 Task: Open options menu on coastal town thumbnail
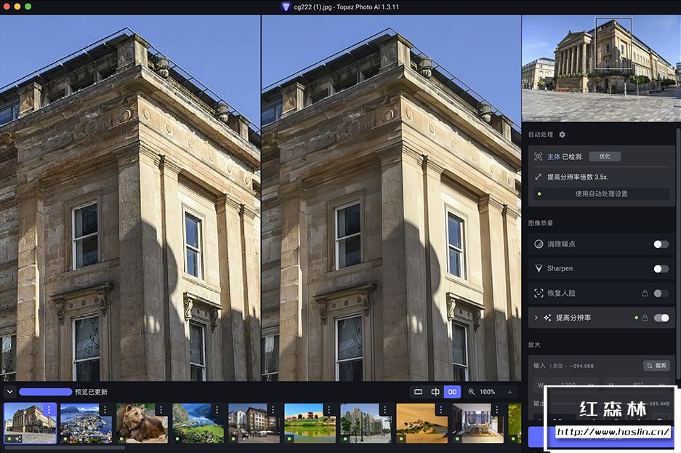pyautogui.click(x=105, y=409)
